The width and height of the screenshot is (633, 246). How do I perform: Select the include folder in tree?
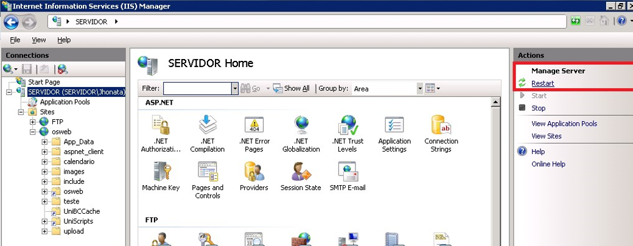(74, 181)
